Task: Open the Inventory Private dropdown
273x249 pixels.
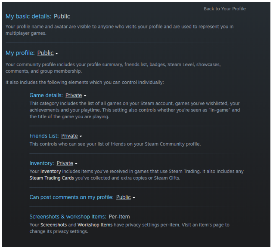Action: [x=67, y=163]
